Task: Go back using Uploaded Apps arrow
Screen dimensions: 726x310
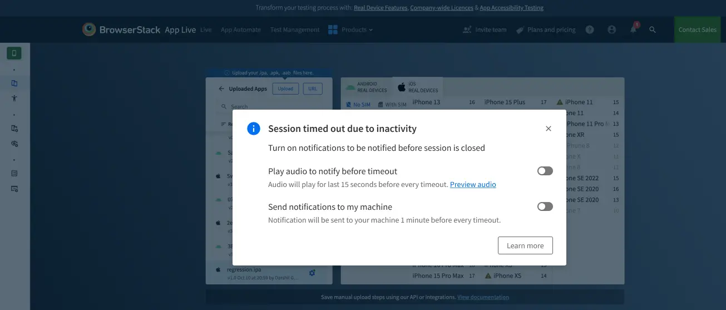Action: click(x=221, y=88)
